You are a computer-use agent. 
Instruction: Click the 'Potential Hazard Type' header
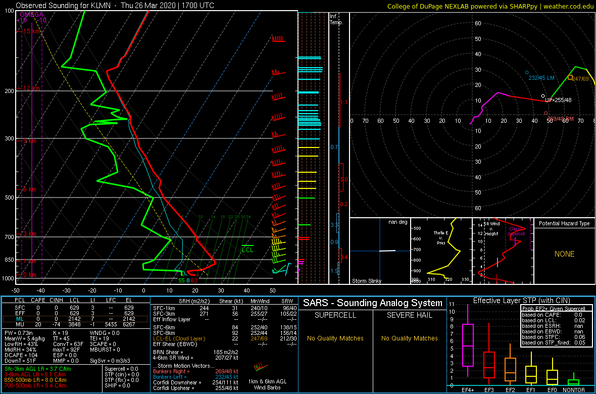(565, 224)
